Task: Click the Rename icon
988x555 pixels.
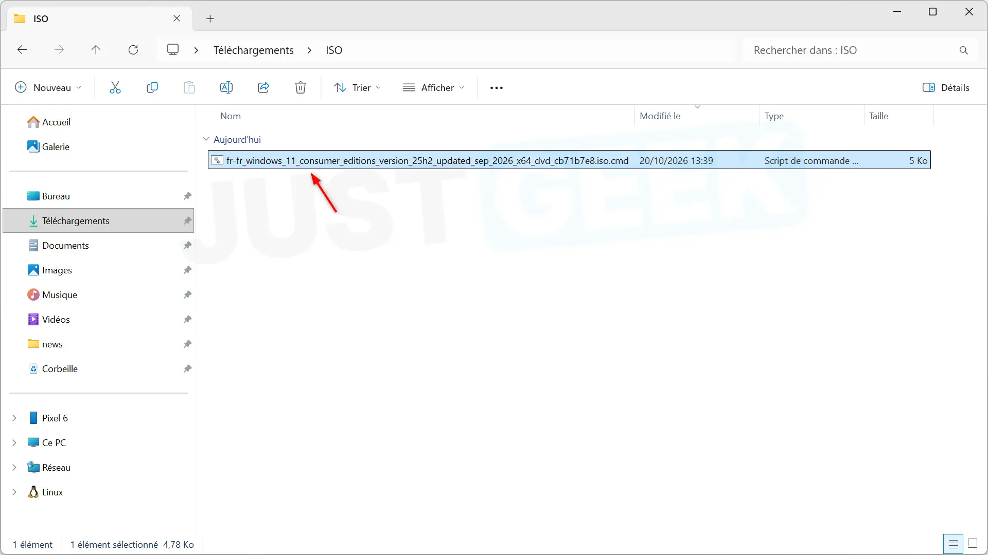Action: 226,88
